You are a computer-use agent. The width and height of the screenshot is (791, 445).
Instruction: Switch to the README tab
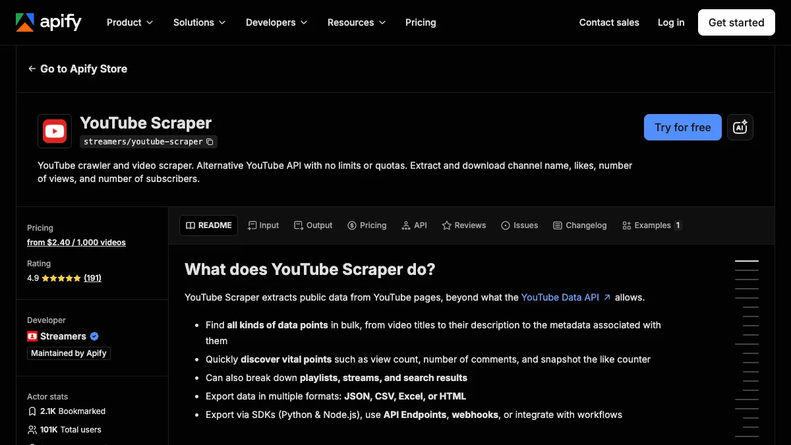pos(208,225)
